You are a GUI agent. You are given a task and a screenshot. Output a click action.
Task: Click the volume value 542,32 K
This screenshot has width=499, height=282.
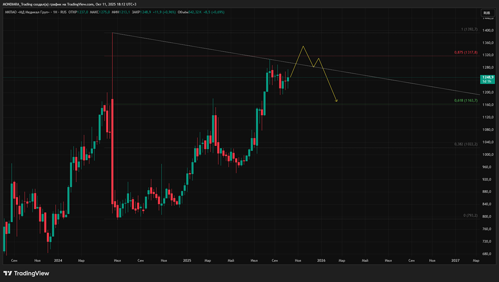[x=195, y=12]
